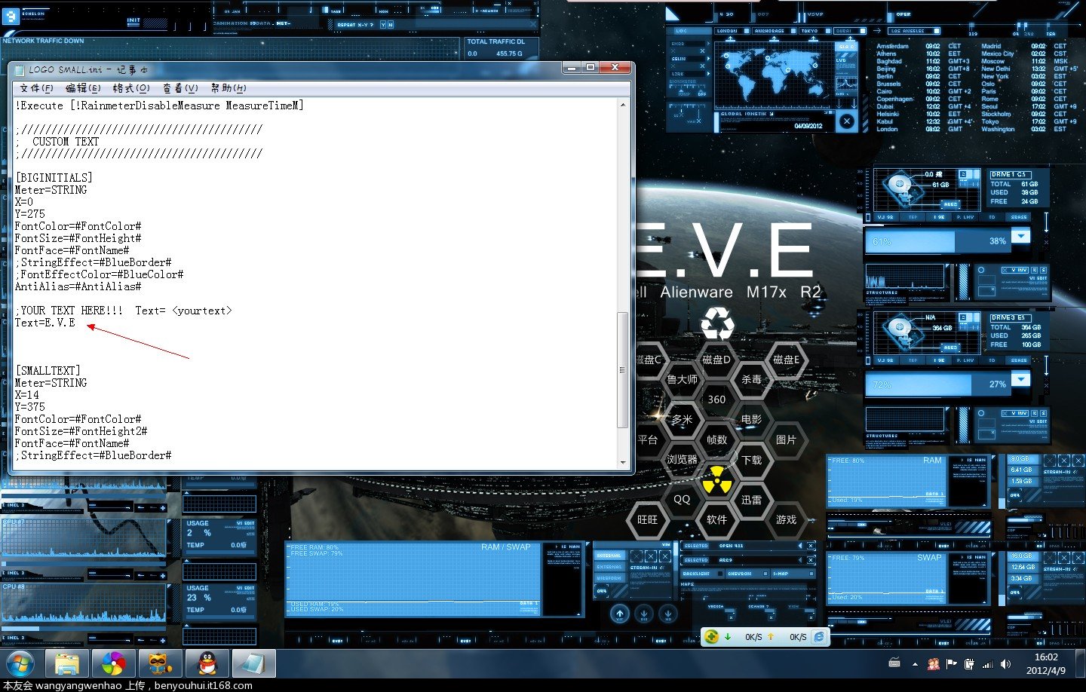
Task: Click the 61% drive C usage bar
Action: (x=937, y=241)
